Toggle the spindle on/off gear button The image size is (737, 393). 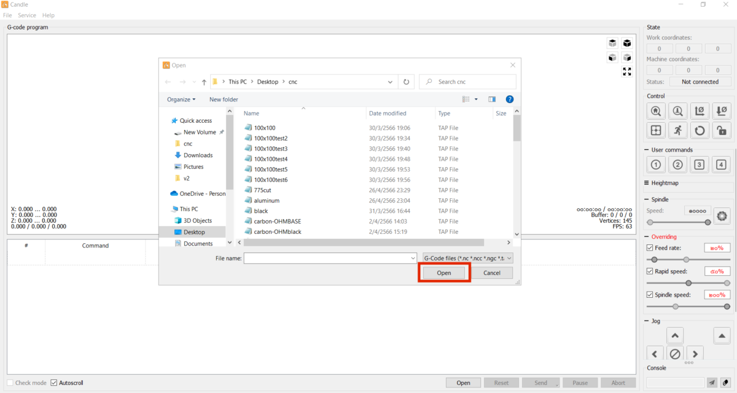(x=722, y=215)
